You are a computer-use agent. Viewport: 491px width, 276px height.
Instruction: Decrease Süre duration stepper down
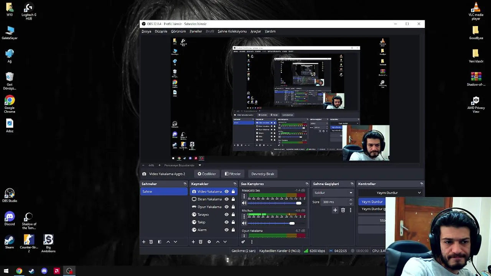click(351, 204)
